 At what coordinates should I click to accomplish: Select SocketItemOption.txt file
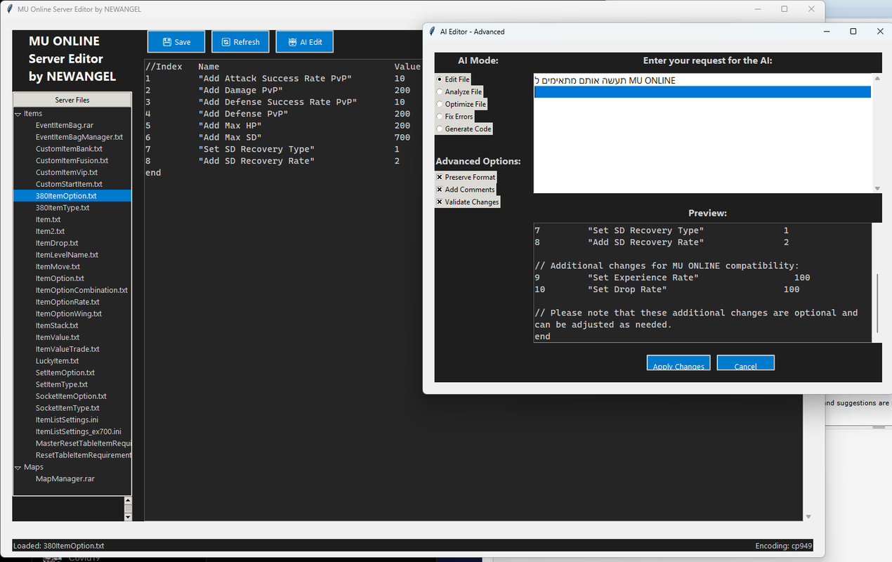click(71, 396)
